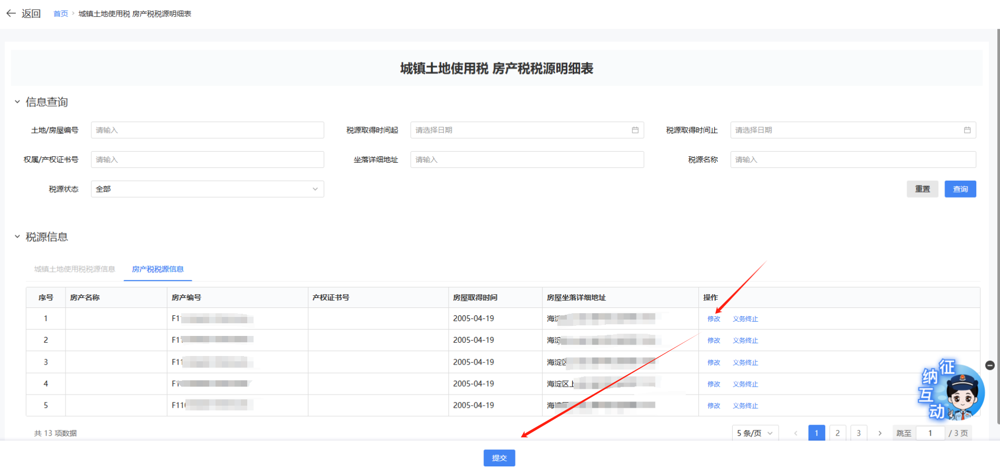This screenshot has width=1000, height=468.
Task: Click the 税源取得时间止 date field
Action: (853, 130)
